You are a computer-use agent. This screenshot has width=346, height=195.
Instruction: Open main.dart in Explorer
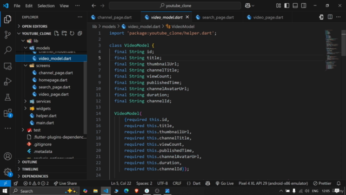tap(45, 123)
